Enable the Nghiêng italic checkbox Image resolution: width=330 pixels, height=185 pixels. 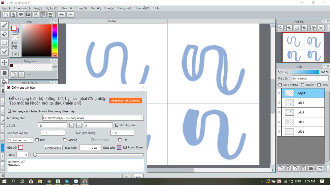[x=64, y=140]
